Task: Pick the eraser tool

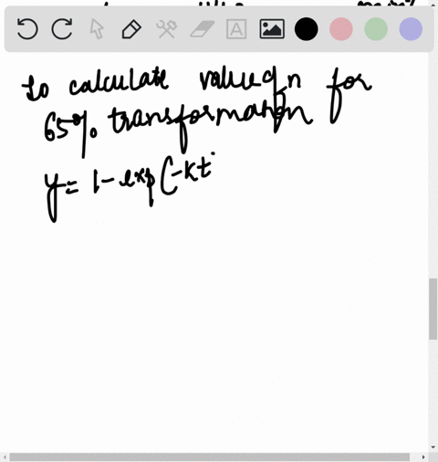Action: tap(203, 29)
